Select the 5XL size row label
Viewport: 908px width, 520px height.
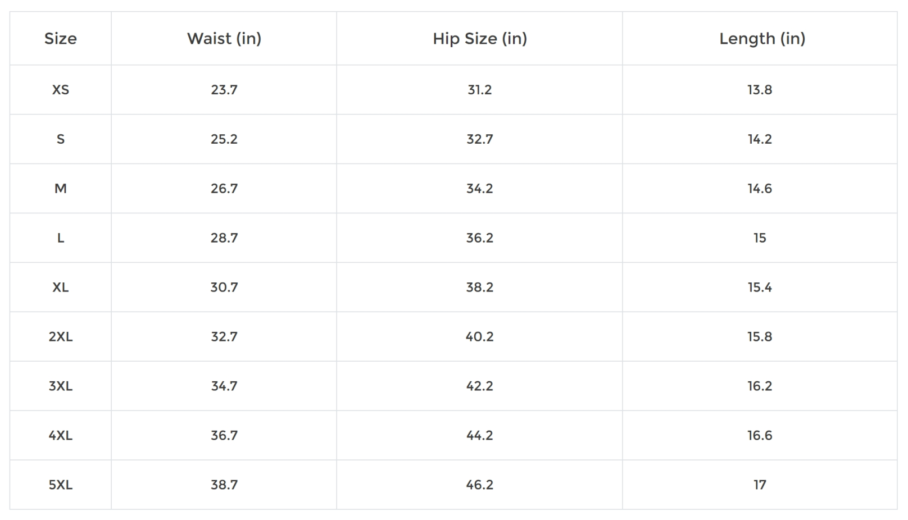point(61,485)
